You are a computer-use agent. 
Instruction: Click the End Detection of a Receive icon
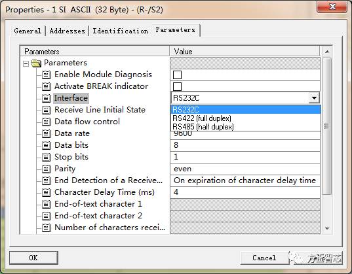(47, 180)
